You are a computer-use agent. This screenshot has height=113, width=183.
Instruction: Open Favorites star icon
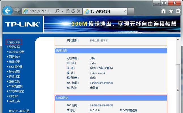click(x=171, y=11)
